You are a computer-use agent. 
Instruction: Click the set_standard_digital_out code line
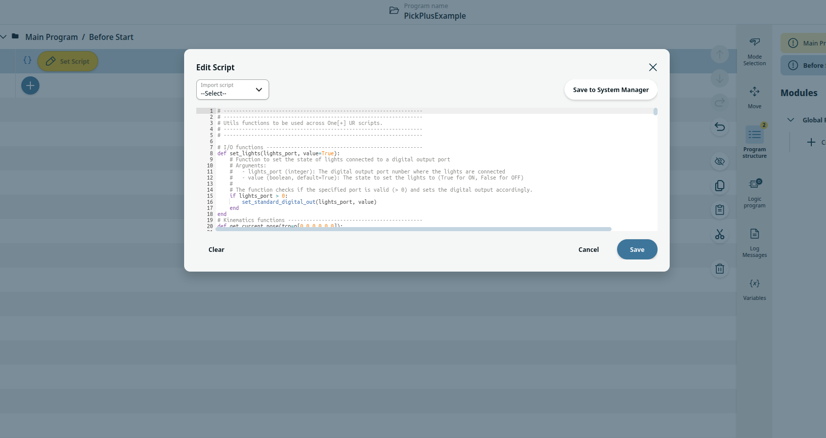(309, 202)
